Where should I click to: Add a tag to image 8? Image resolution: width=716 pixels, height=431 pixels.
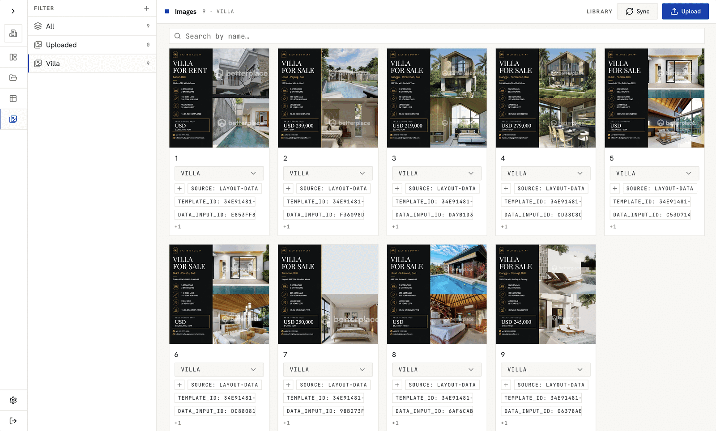[x=397, y=385]
